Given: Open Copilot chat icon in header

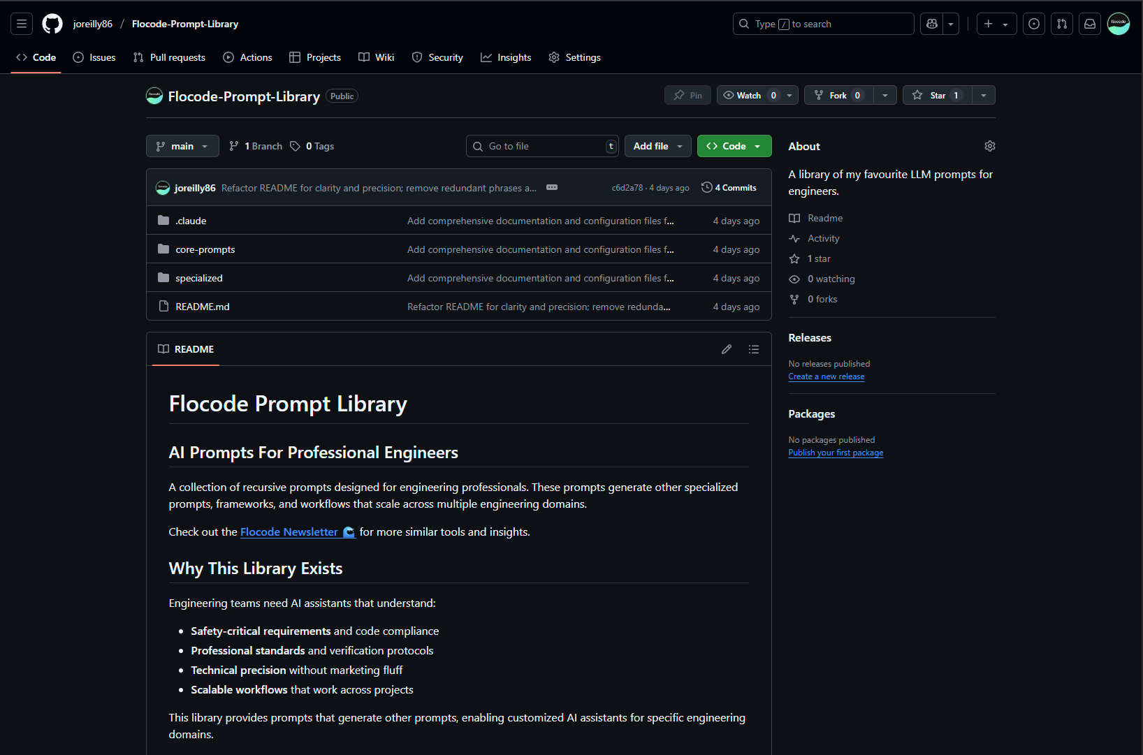Looking at the screenshot, I should [x=931, y=24].
